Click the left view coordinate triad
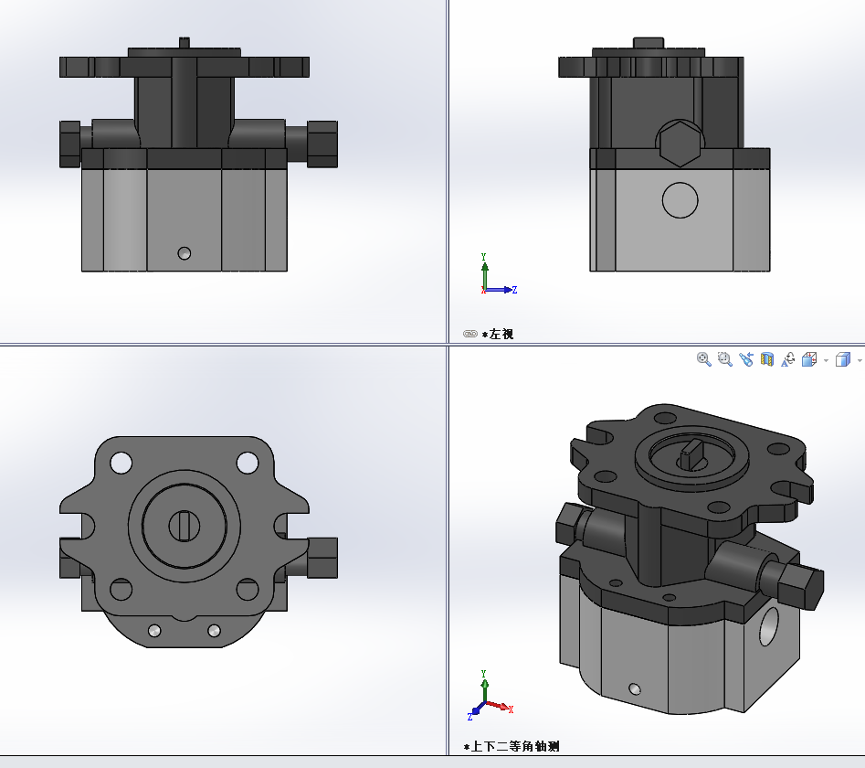Screen dimensions: 865x768 [498, 274]
